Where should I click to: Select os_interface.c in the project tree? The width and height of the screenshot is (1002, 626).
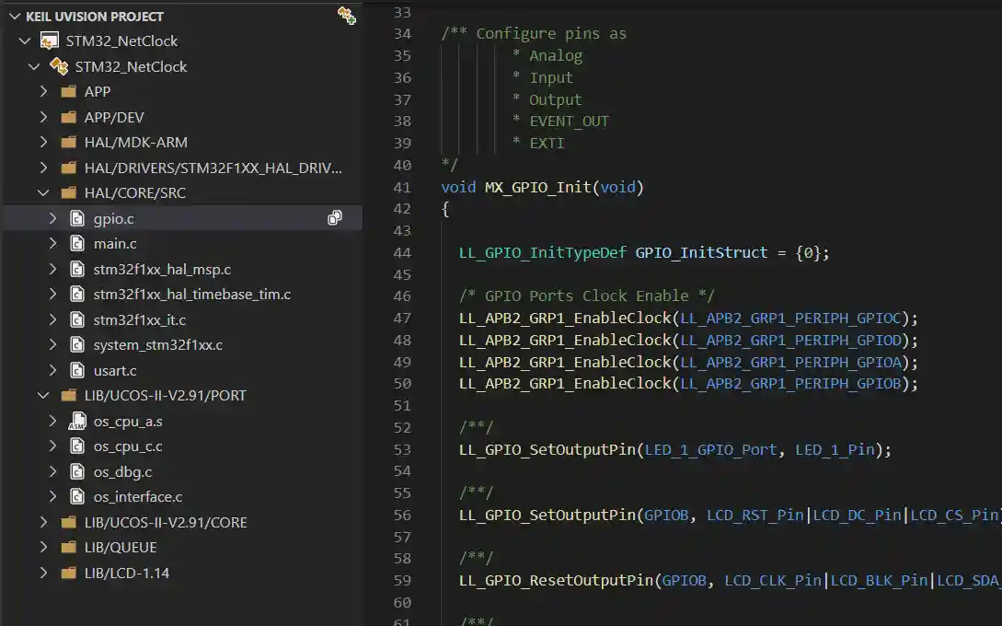137,497
